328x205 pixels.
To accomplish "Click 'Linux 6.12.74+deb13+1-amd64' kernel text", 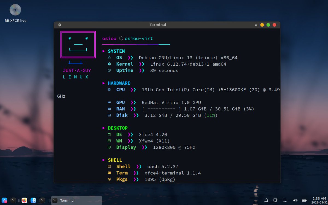I will tap(188, 64).
